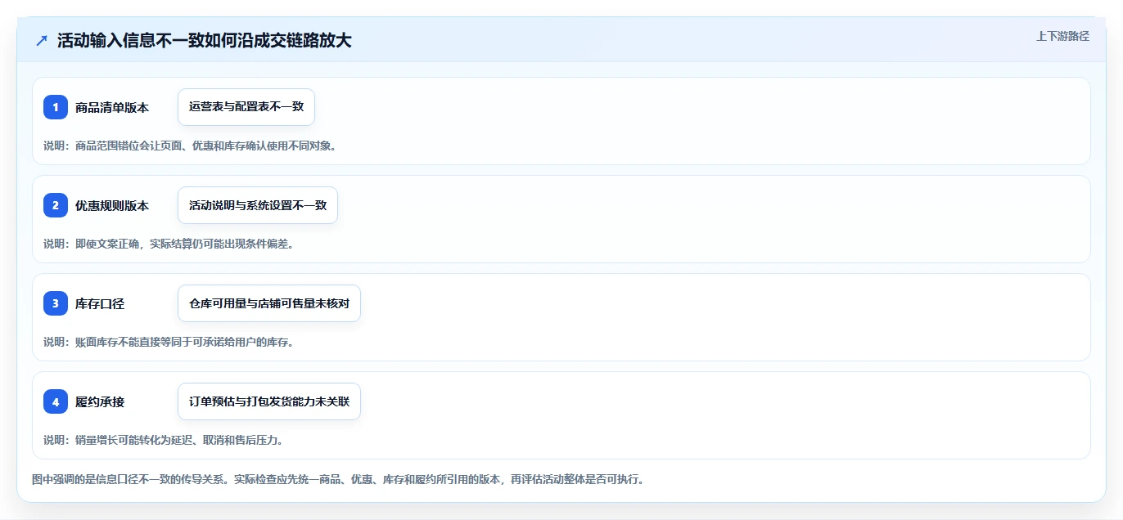Image resolution: width=1123 pixels, height=520 pixels.
Task: Click the title 活动输入信息不一致如何沿成交链路放大
Action: point(204,41)
